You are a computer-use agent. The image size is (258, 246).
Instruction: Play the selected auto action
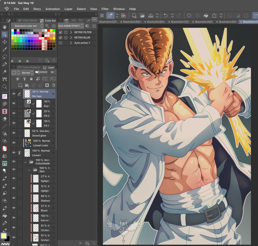pyautogui.click(x=80, y=243)
